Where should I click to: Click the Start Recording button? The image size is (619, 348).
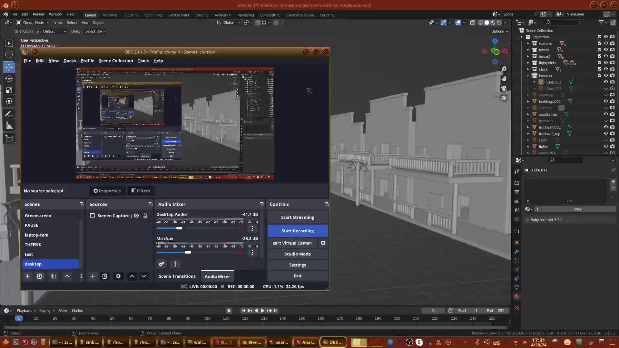pos(297,231)
